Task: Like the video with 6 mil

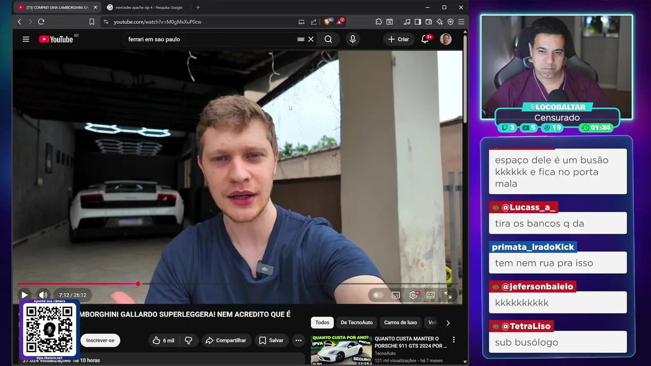Action: pos(163,341)
